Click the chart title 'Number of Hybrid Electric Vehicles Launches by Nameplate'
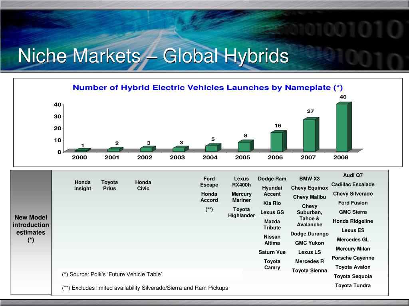 pyautogui.click(x=208, y=87)
